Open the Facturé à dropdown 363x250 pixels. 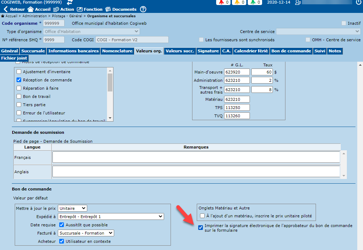(x=86, y=233)
